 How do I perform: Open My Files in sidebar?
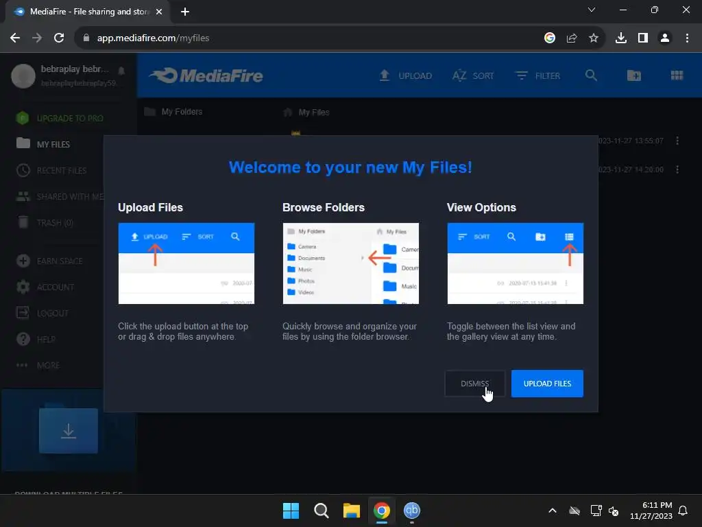43,144
